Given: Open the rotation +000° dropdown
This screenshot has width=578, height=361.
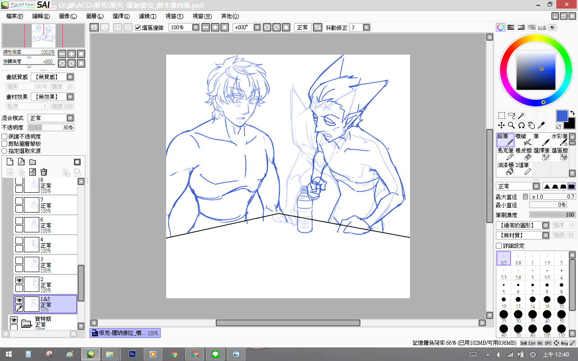Looking at the screenshot, I should coord(257,28).
